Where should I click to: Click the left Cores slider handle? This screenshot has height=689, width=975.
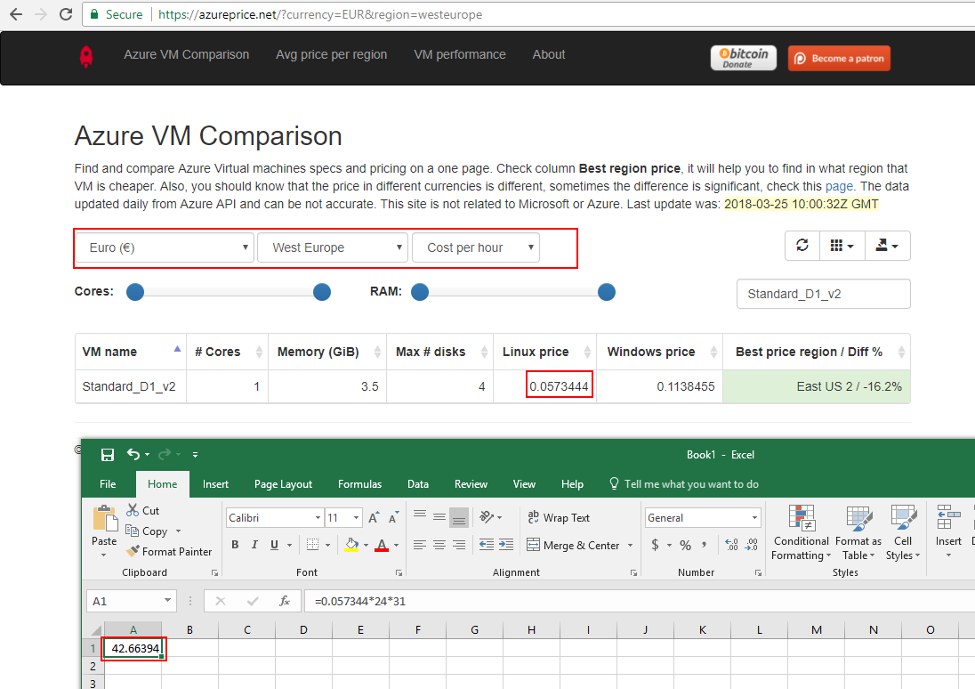(x=135, y=292)
